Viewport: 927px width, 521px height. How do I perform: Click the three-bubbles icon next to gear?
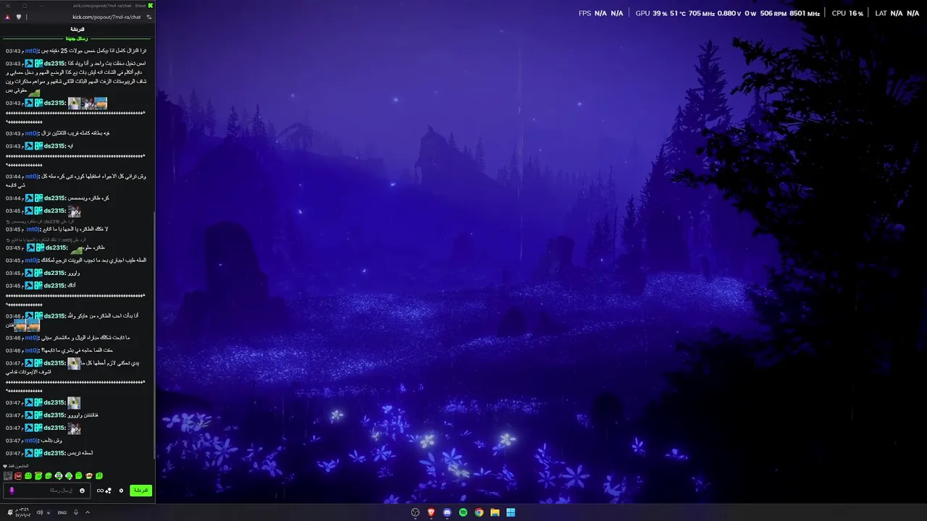click(x=109, y=491)
